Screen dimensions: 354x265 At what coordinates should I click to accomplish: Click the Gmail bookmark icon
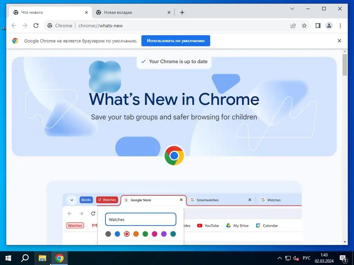click(95, 225)
